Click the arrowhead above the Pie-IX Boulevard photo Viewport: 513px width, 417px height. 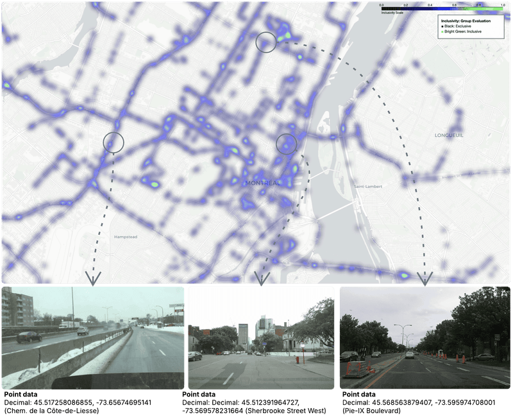(425, 278)
